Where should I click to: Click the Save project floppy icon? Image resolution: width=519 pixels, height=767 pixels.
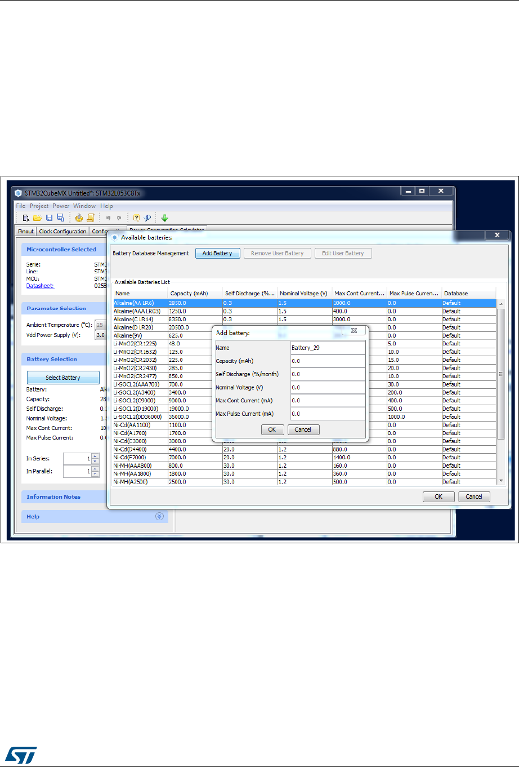50,218
